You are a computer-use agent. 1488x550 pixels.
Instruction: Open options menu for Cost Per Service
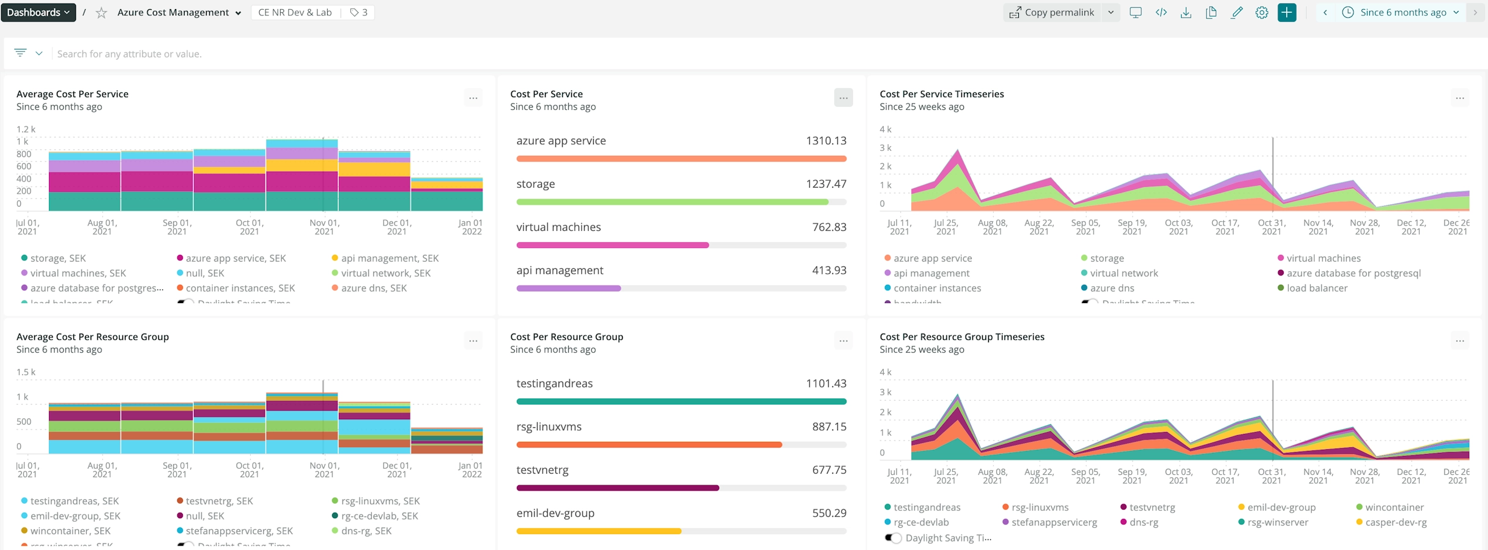tap(843, 98)
